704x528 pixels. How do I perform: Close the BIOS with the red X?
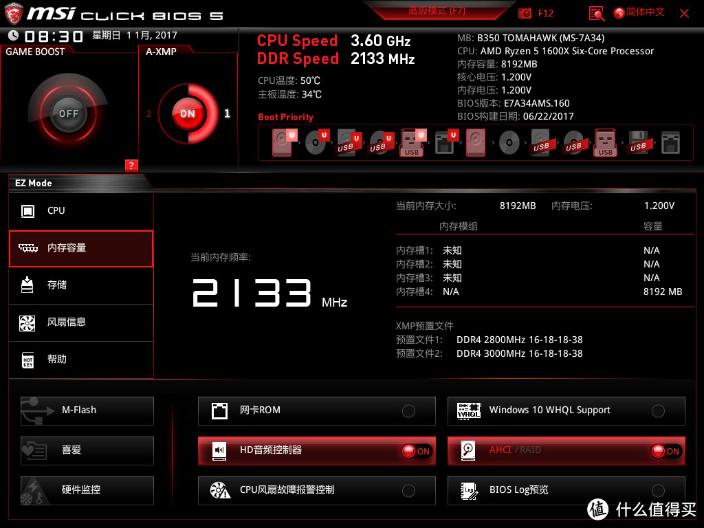(x=684, y=14)
